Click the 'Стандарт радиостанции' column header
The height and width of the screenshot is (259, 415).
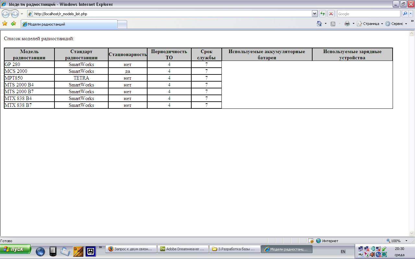click(x=81, y=54)
